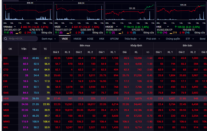Open the Chứng quyền menu

(173, 39)
